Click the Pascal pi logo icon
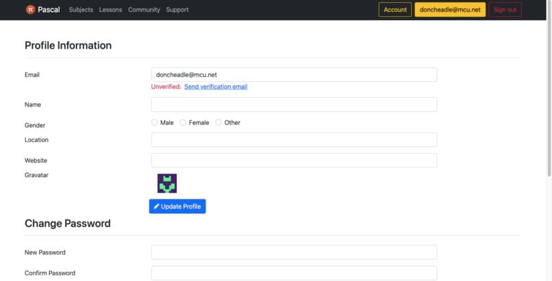This screenshot has width=552, height=281. click(30, 10)
